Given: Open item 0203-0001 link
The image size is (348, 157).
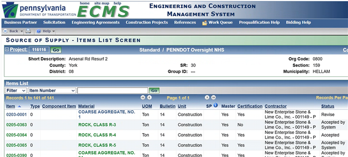Looking at the screenshot, I should pyautogui.click(x=16, y=114).
